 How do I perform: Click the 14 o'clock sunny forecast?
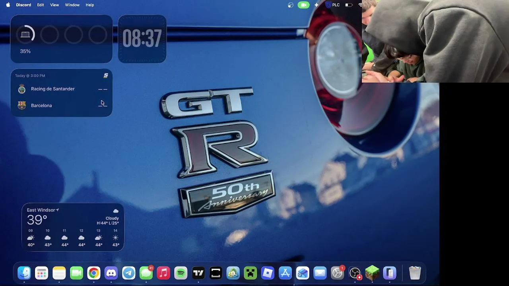coord(115,238)
